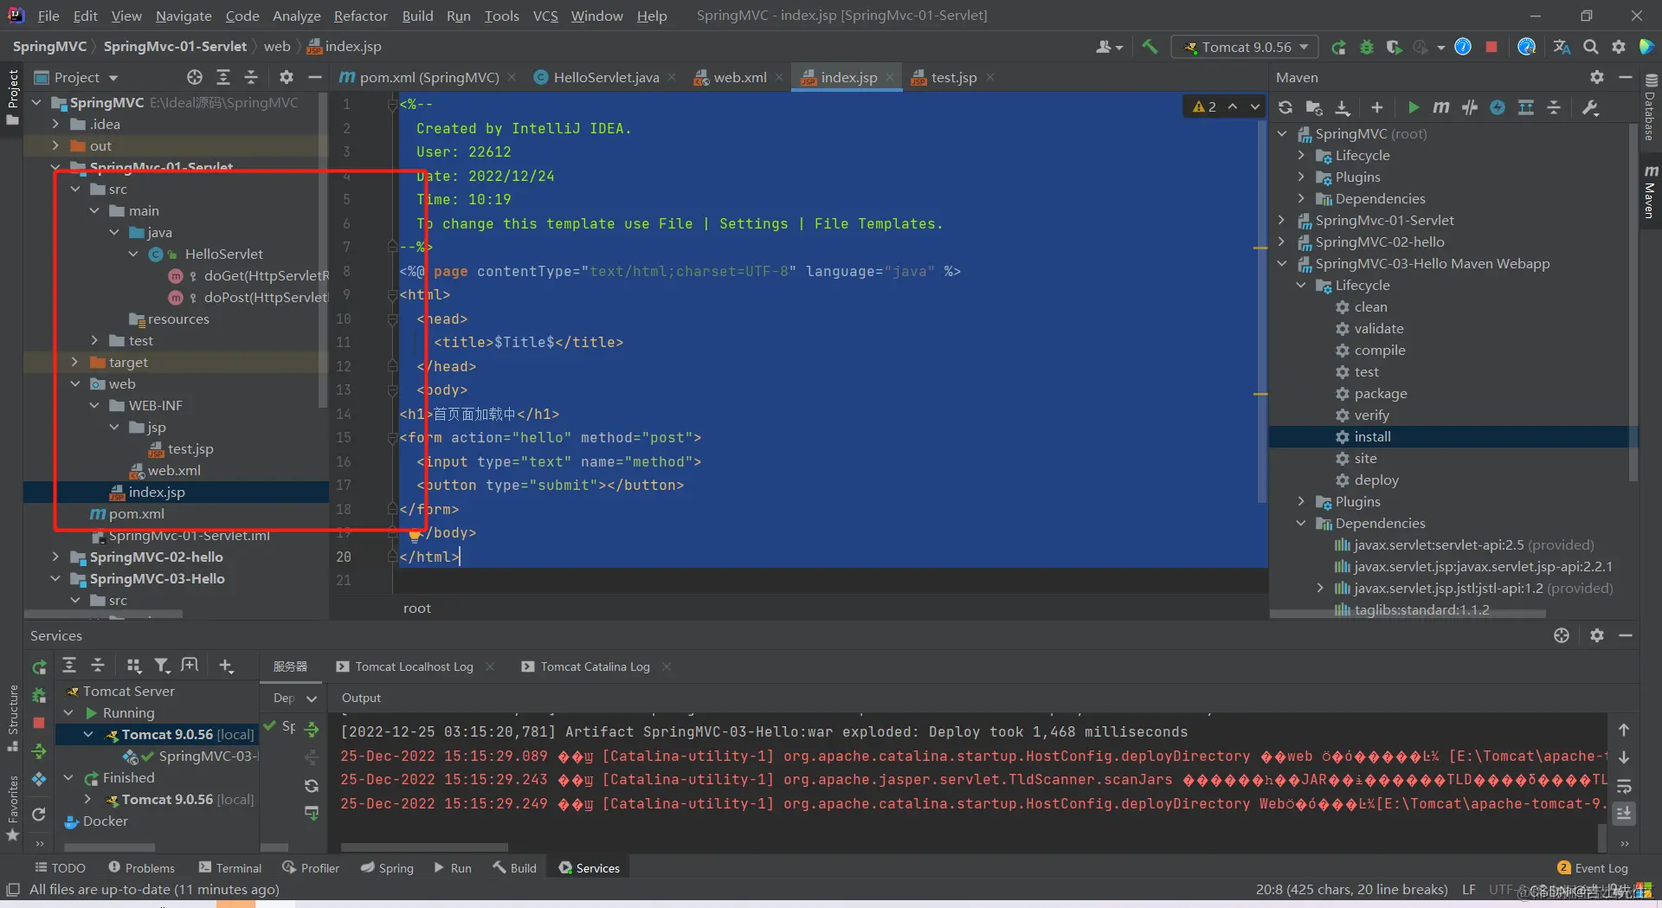Toggle soft-wrap in Services output

1624,787
